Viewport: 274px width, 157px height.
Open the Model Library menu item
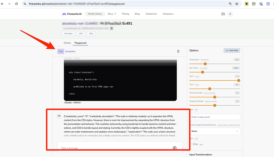95,14
